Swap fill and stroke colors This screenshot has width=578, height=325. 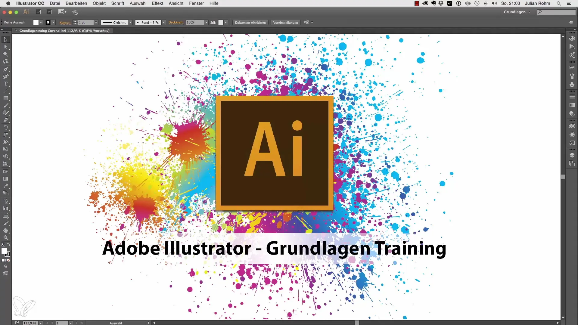[9, 245]
